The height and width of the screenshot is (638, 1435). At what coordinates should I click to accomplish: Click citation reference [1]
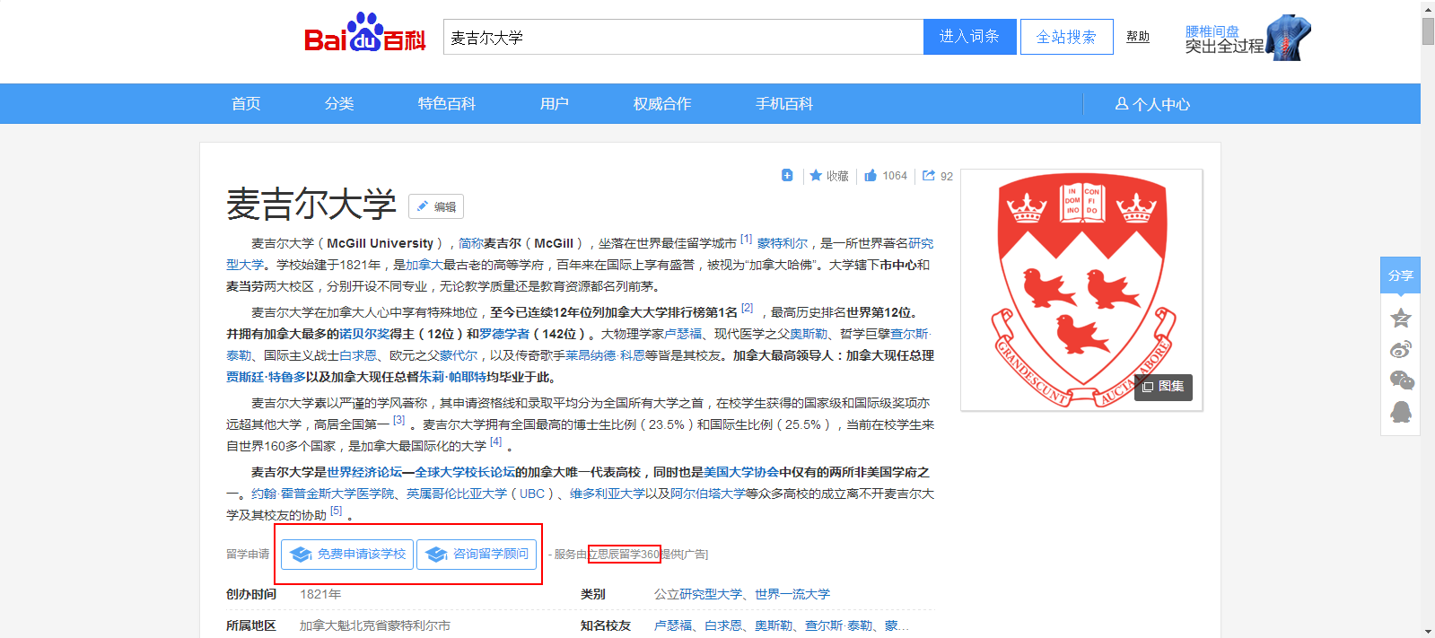tap(746, 239)
